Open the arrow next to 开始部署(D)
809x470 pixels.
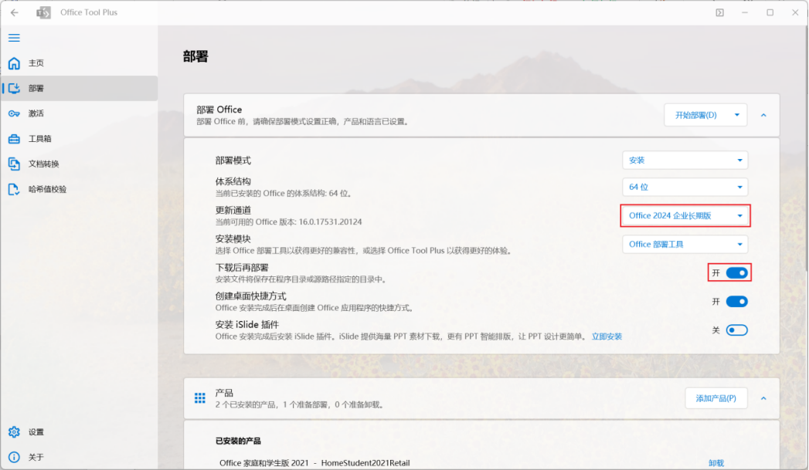(737, 115)
